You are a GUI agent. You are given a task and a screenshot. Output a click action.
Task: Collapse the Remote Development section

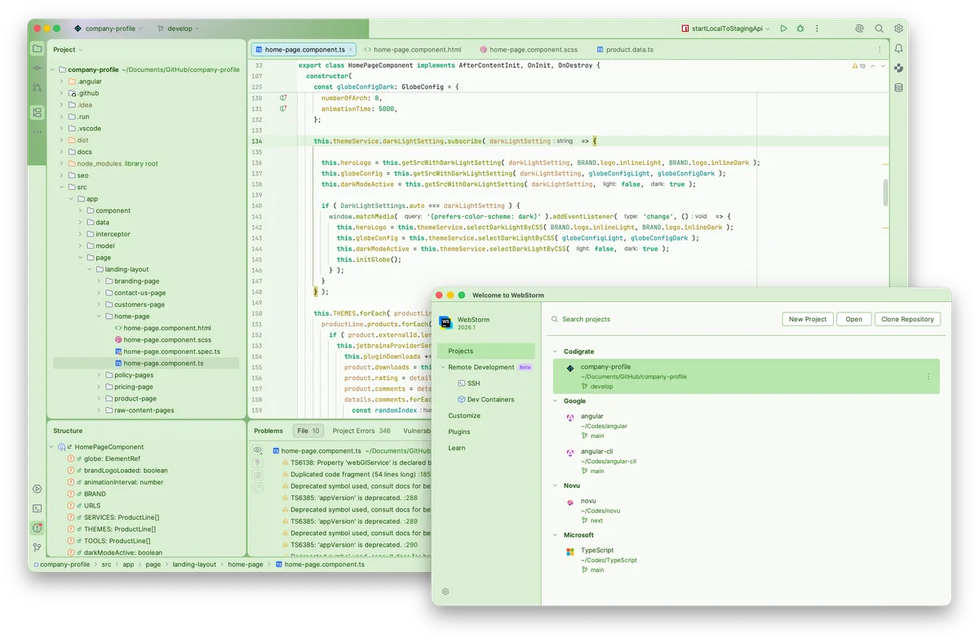(x=442, y=367)
